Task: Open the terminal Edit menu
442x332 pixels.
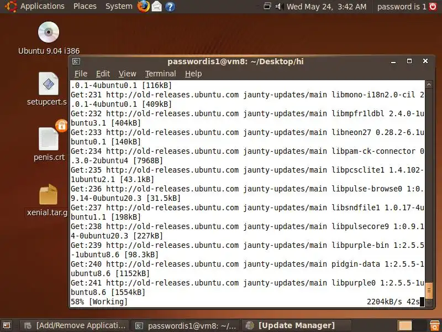Action: 103,74
